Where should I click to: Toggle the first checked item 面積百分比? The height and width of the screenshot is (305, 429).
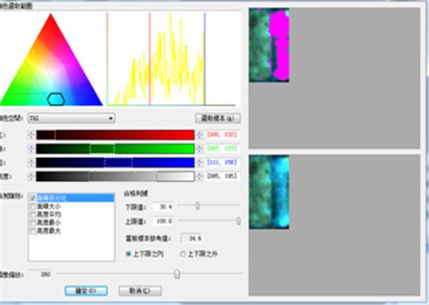coord(33,198)
